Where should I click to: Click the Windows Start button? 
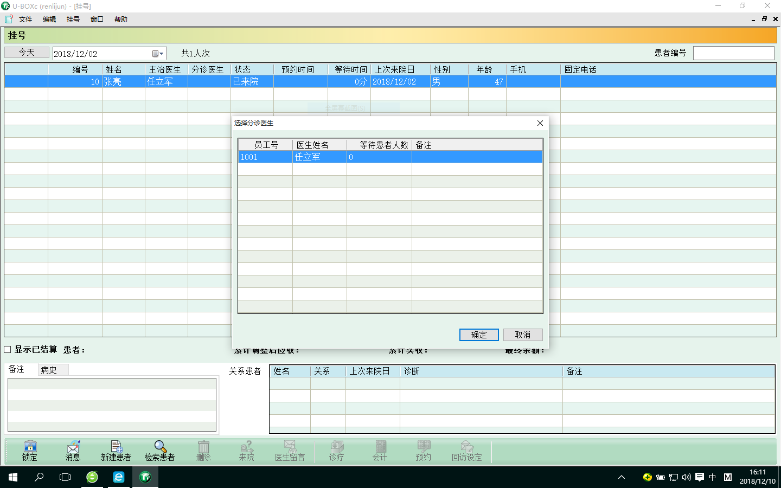point(13,477)
